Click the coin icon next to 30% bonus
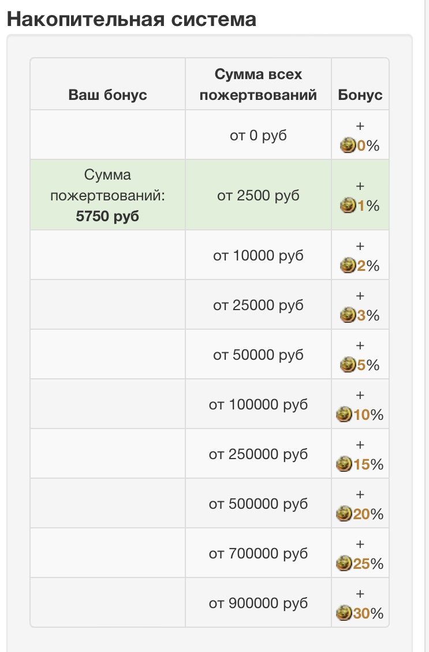Viewport: 429px width, 652px height. (344, 613)
